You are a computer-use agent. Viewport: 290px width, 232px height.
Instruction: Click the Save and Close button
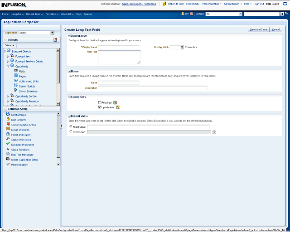pos(258,29)
